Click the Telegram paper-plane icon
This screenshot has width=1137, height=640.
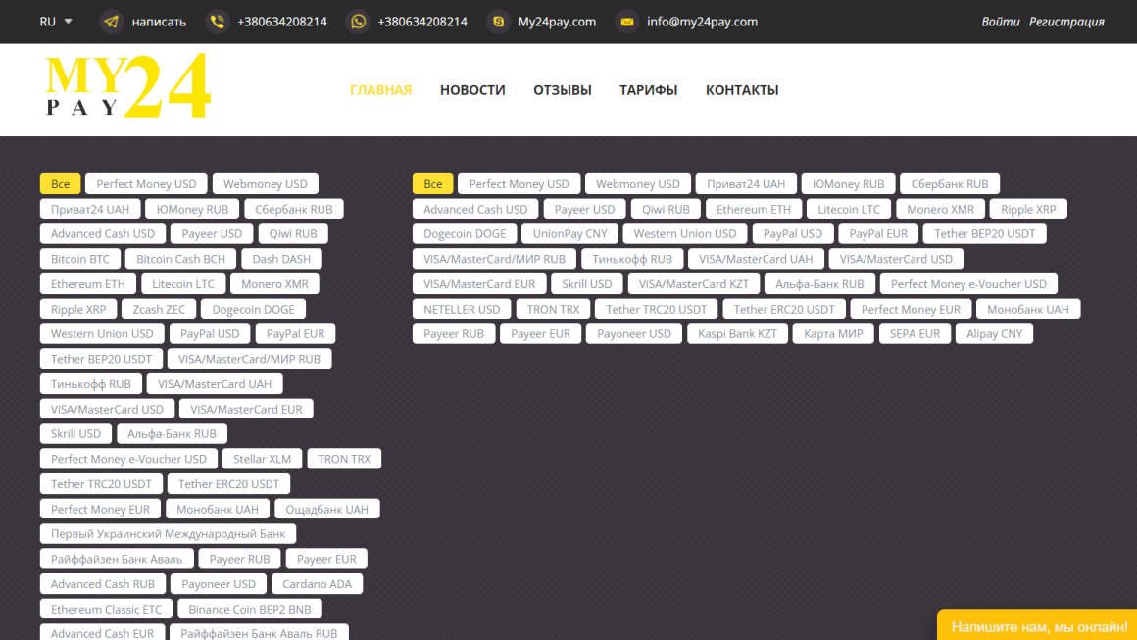click(x=111, y=22)
